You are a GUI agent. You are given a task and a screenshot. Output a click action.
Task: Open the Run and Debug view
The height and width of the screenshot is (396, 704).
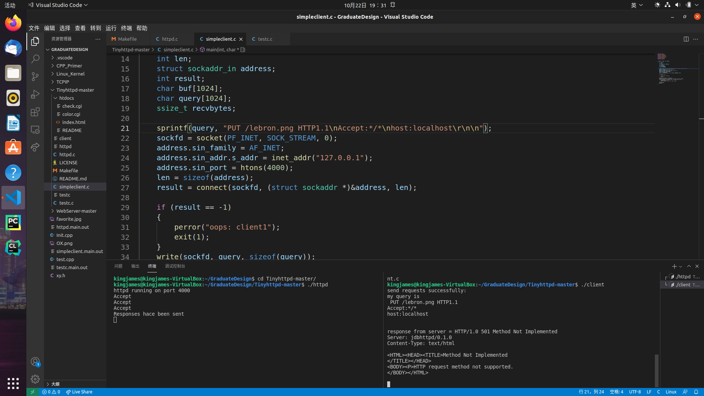tap(35, 94)
